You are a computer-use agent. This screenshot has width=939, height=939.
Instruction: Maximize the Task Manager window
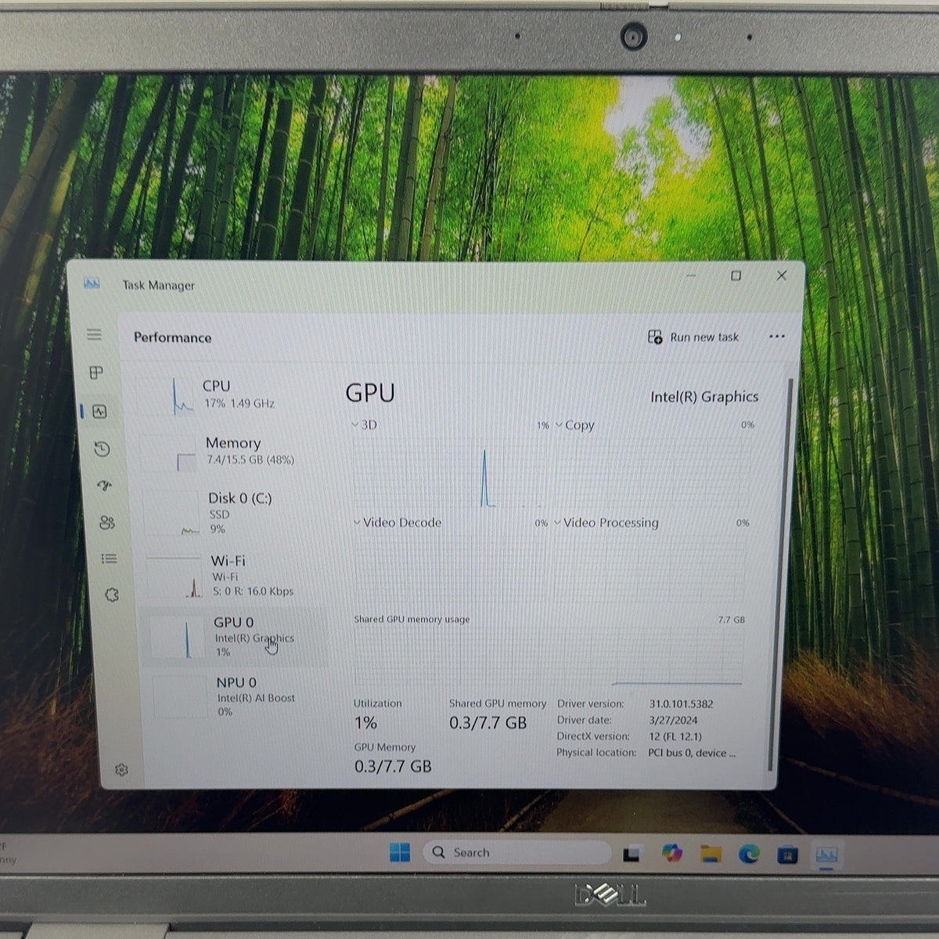click(736, 275)
